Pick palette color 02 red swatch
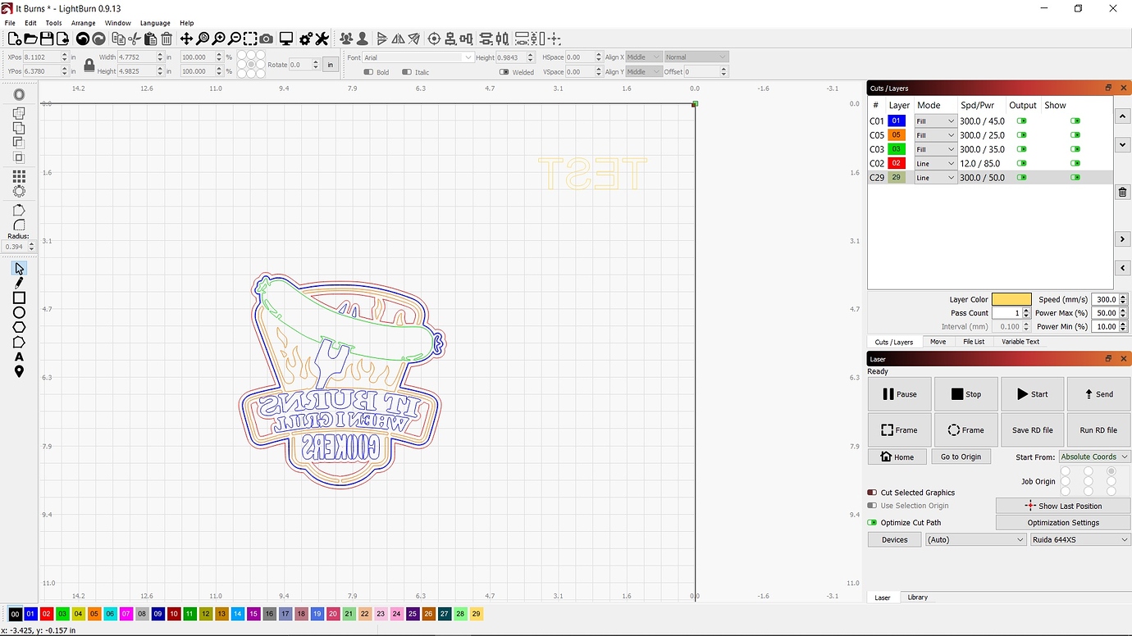The height and width of the screenshot is (636, 1132). coord(47,614)
